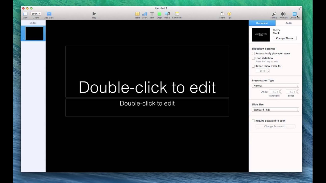
Task: Add a Text box using the toolbar
Action: (x=152, y=14)
